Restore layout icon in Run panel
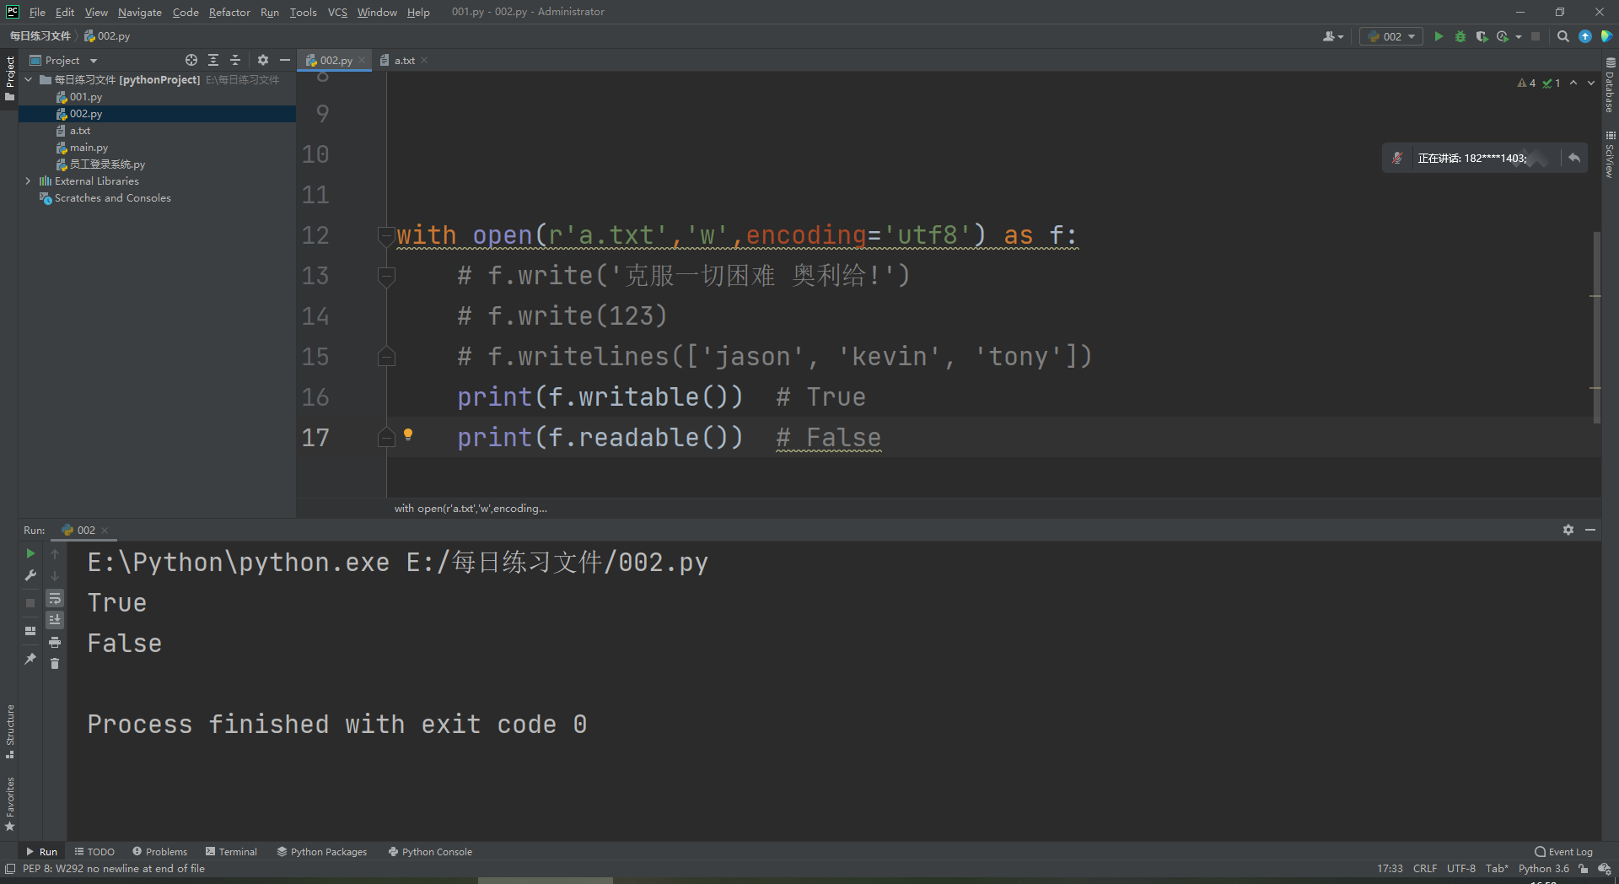1619x884 pixels. [x=30, y=630]
